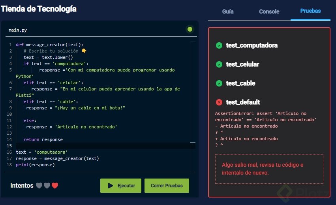Click the green check next to test_celular
Screen dimensions: 336x205
tap(219, 64)
